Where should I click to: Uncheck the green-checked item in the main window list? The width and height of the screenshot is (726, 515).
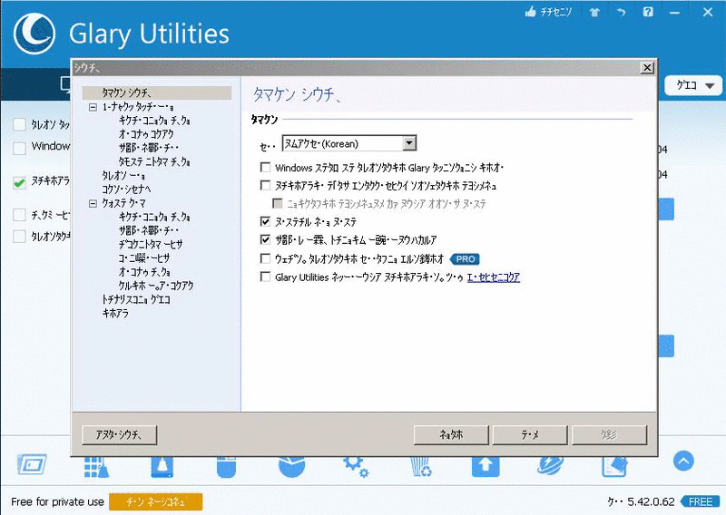pos(19,183)
